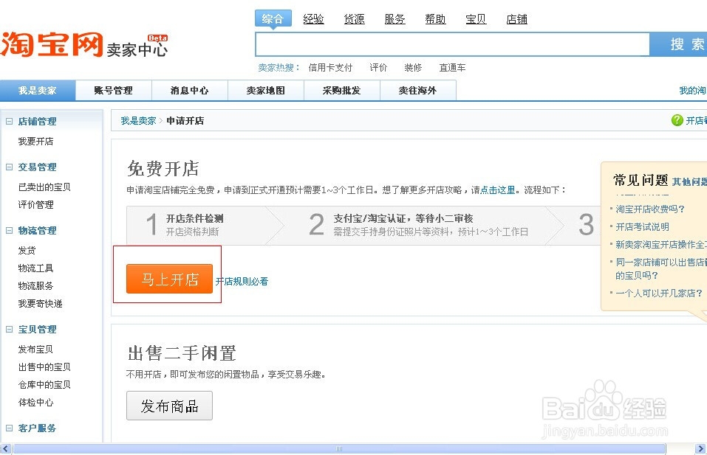
Task: Click hot search term 直通车
Action: point(452,68)
